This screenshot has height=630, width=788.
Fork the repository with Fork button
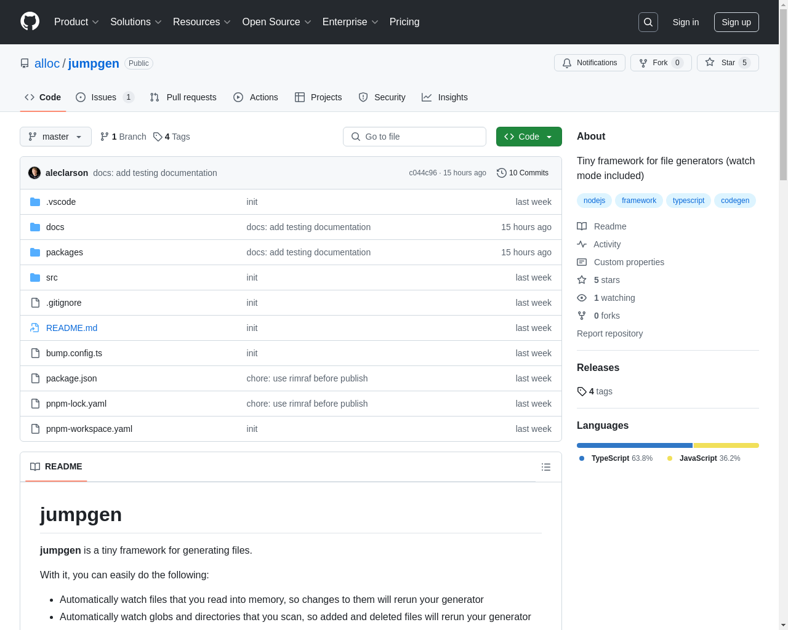point(661,63)
